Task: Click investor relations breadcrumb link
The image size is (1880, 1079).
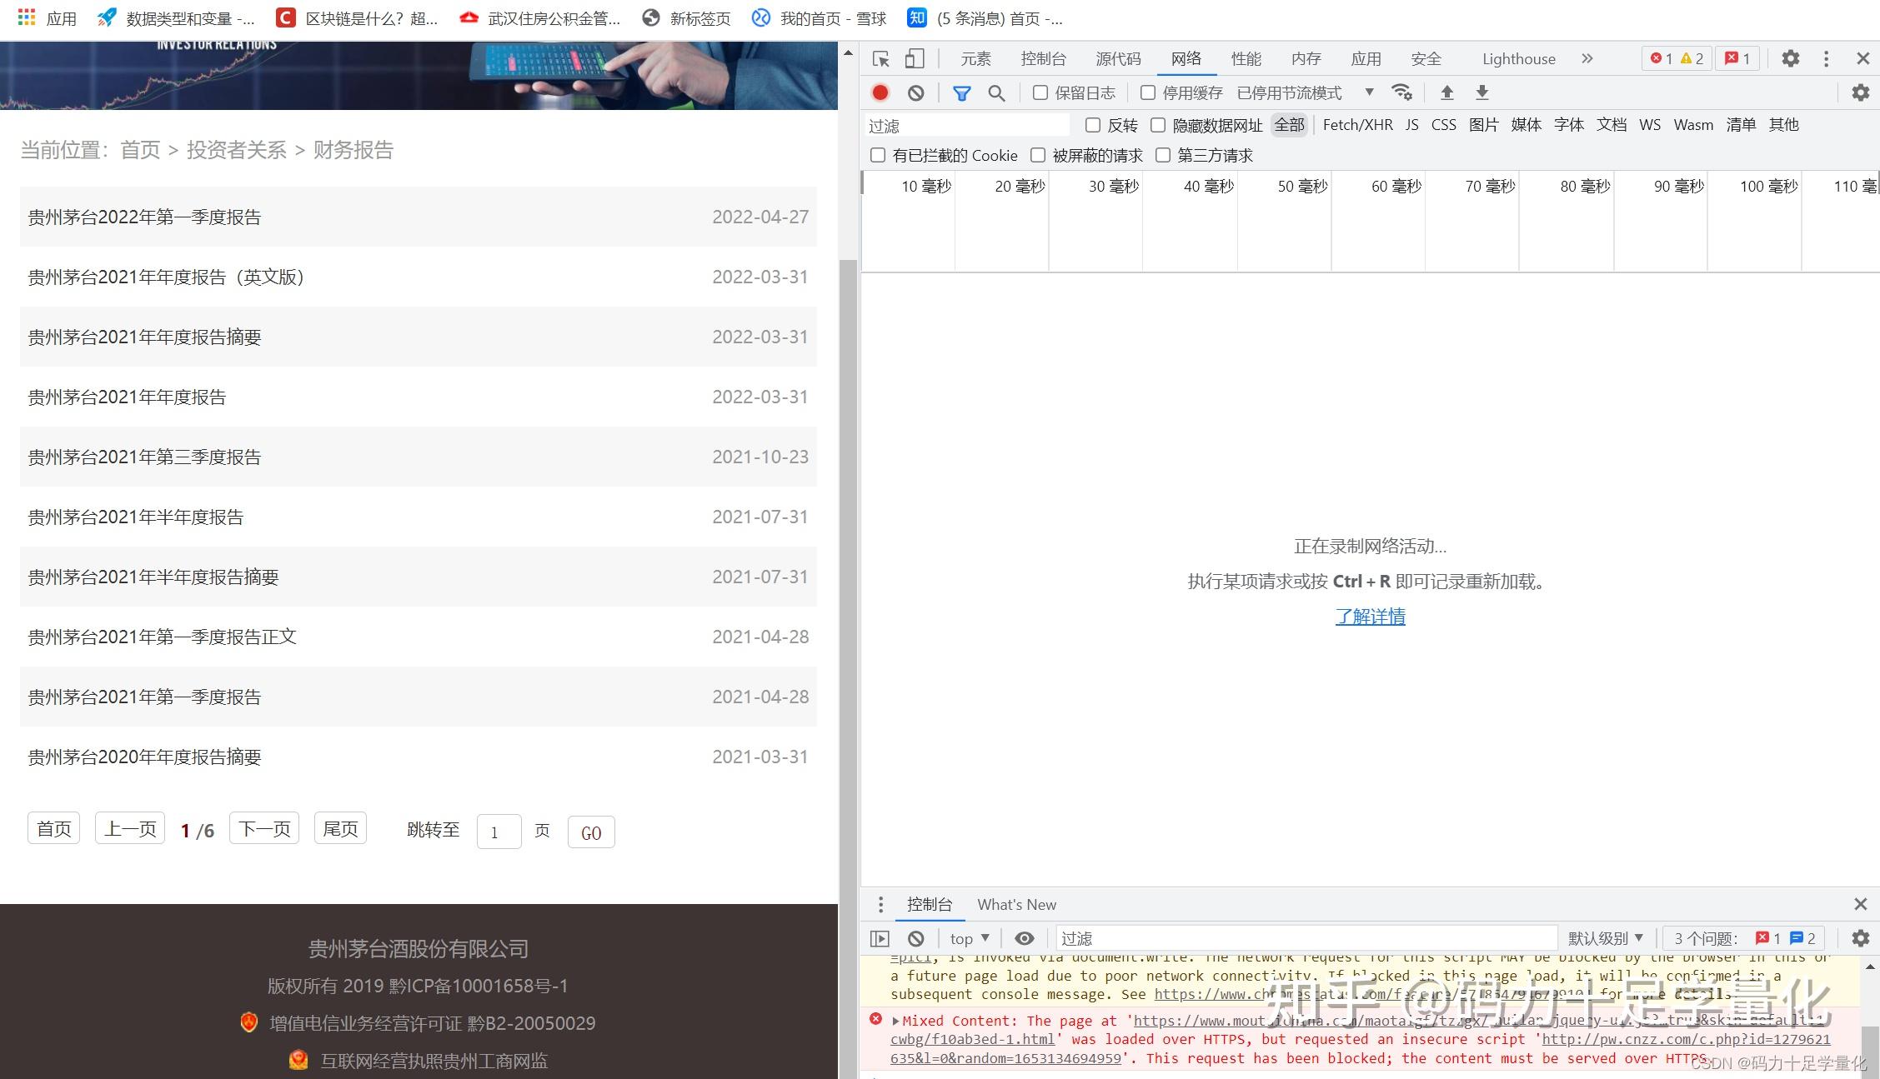Action: click(236, 150)
